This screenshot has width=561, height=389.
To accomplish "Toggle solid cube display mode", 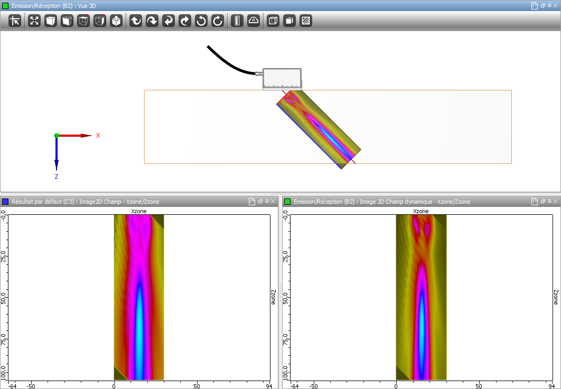I will pyautogui.click(x=289, y=21).
